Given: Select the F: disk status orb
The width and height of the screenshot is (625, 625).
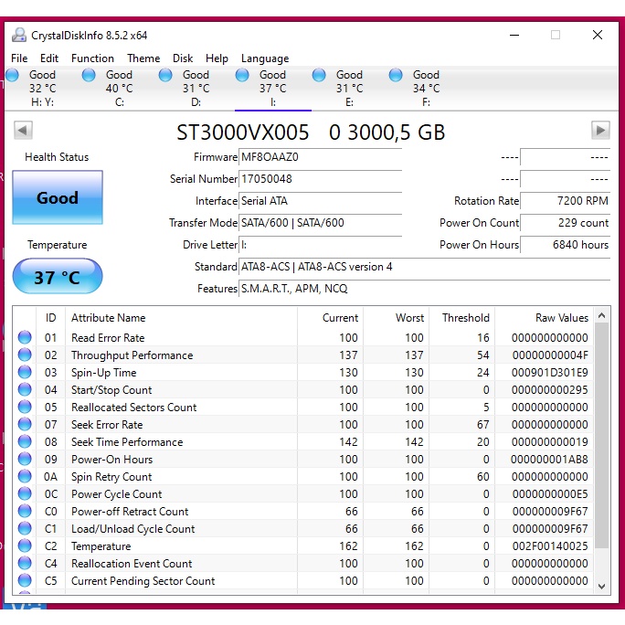Looking at the screenshot, I should click(396, 75).
